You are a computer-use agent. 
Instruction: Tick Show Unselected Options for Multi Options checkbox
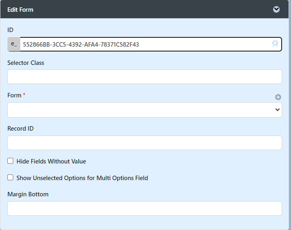pos(11,178)
